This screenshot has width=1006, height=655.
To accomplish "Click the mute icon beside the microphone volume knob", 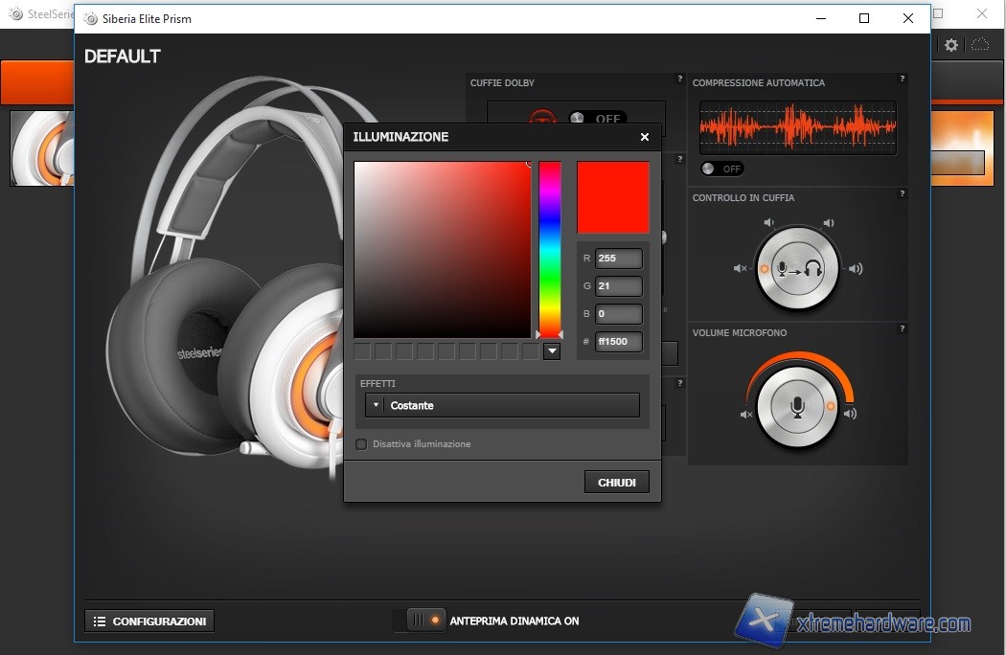I will point(746,415).
